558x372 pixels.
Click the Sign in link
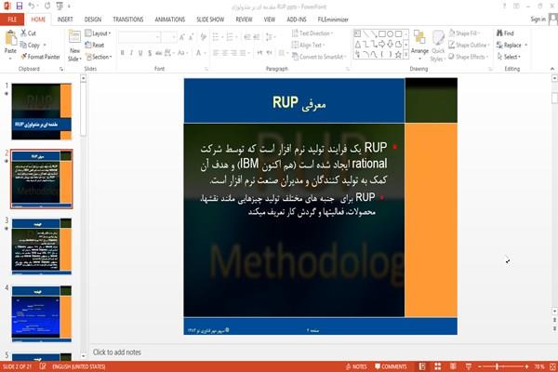click(538, 19)
